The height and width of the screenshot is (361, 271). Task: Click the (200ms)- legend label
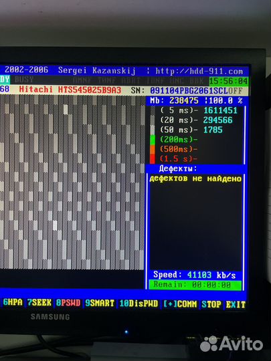coord(179,140)
